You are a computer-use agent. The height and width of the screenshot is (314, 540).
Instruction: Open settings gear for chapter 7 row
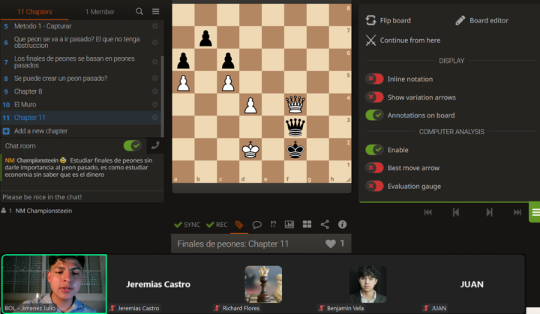(155, 62)
